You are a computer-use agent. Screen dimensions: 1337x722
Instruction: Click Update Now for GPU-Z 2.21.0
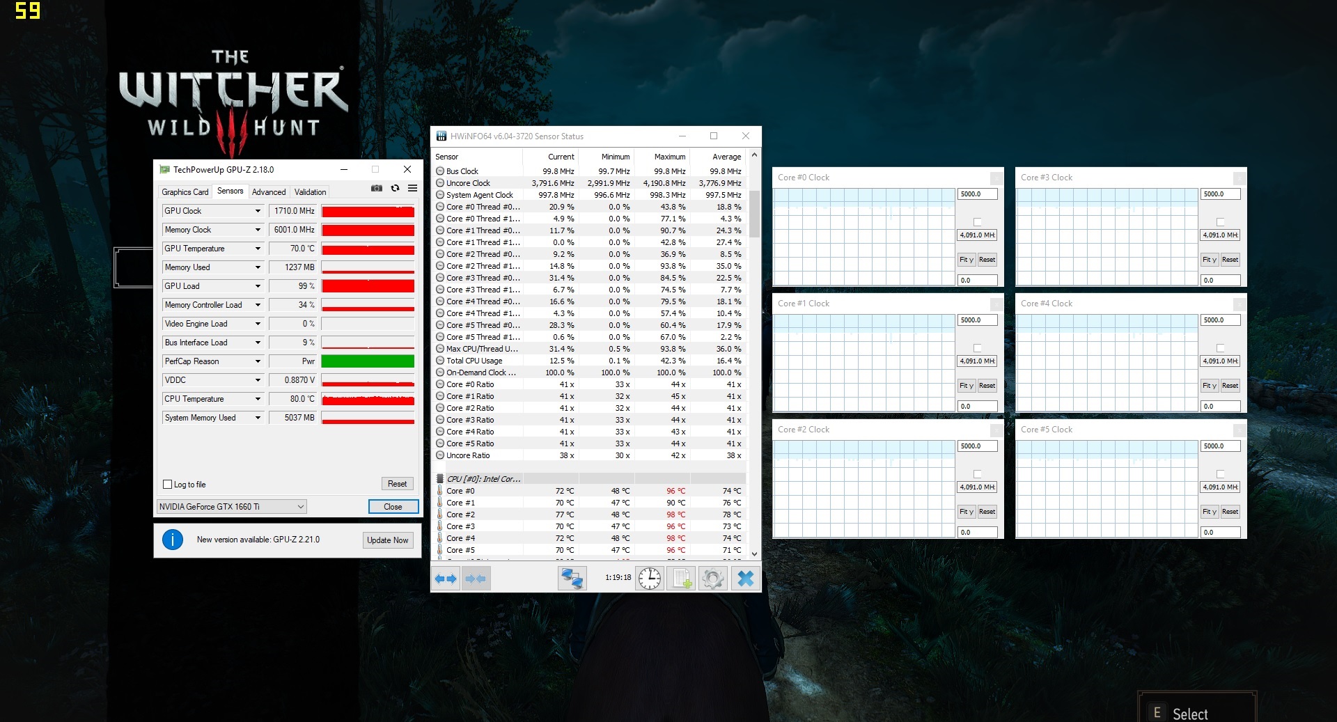click(x=388, y=540)
